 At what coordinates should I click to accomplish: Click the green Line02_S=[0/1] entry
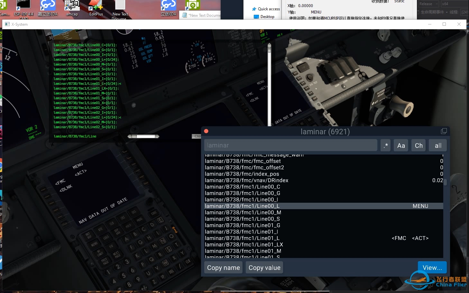point(85,127)
